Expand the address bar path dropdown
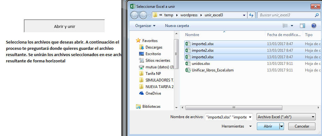This screenshot has height=136, width=322. [x=244, y=15]
